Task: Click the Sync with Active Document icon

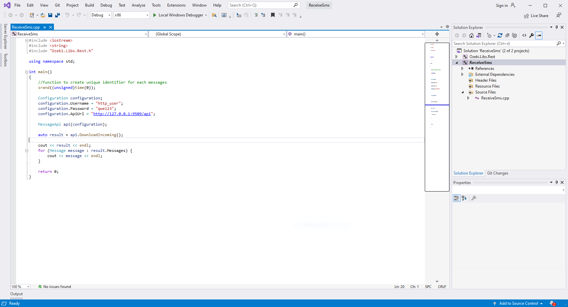Action: coord(500,35)
